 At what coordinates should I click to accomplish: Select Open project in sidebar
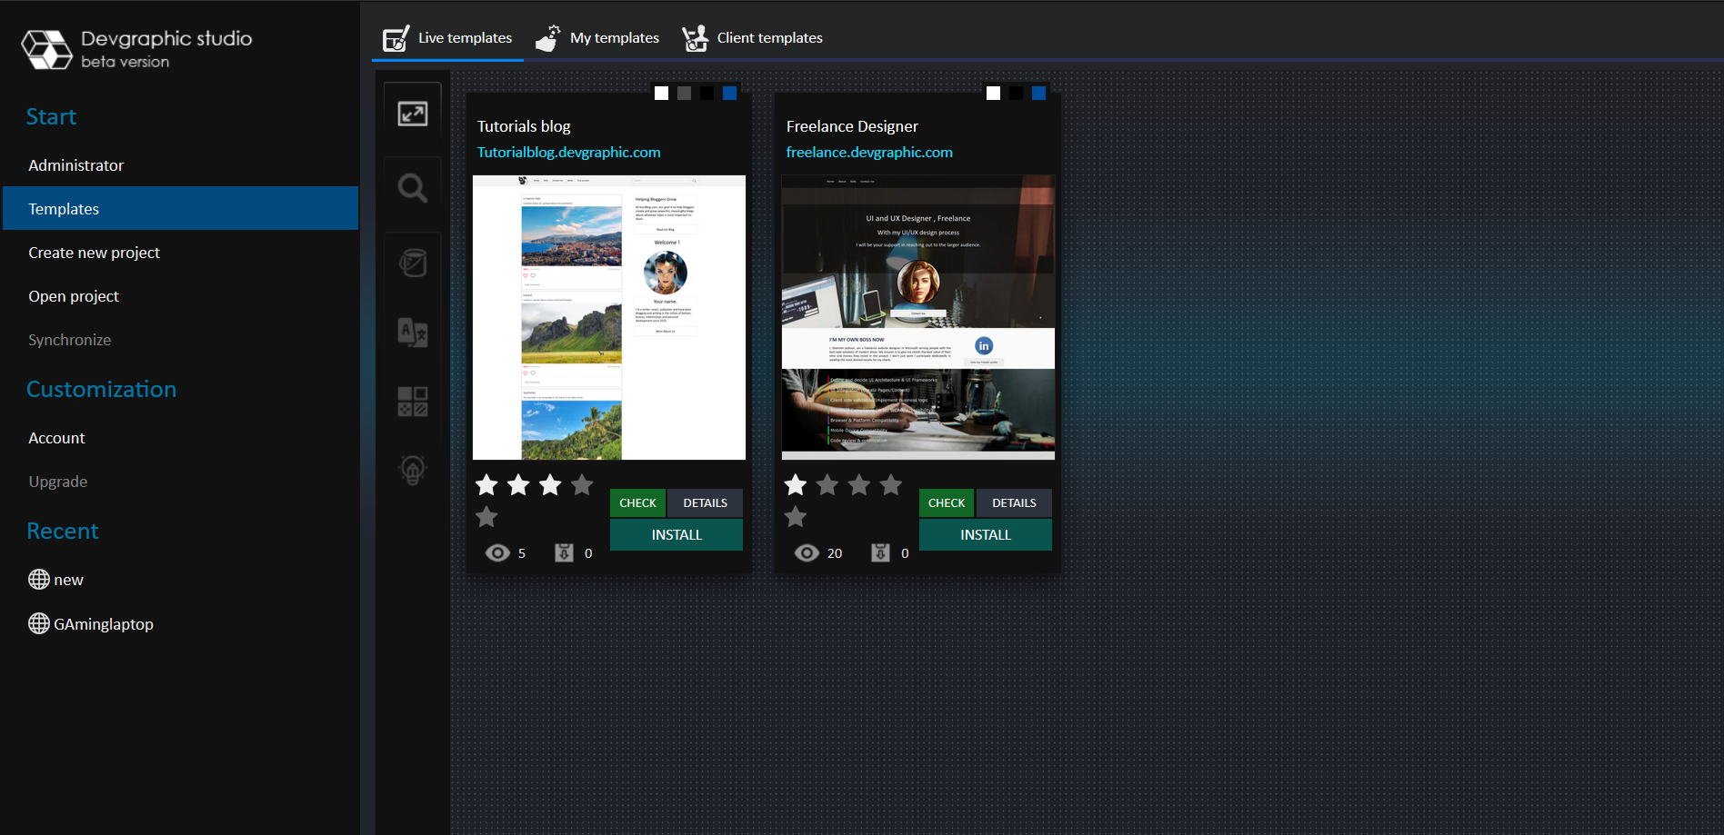coord(181,296)
